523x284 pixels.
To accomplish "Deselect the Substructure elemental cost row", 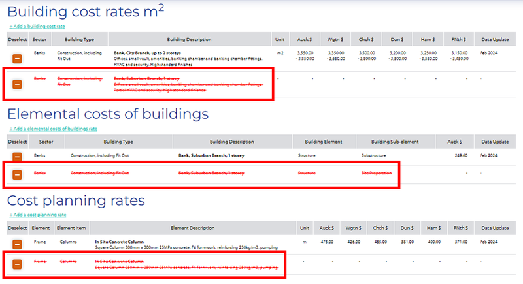I will coord(17,157).
